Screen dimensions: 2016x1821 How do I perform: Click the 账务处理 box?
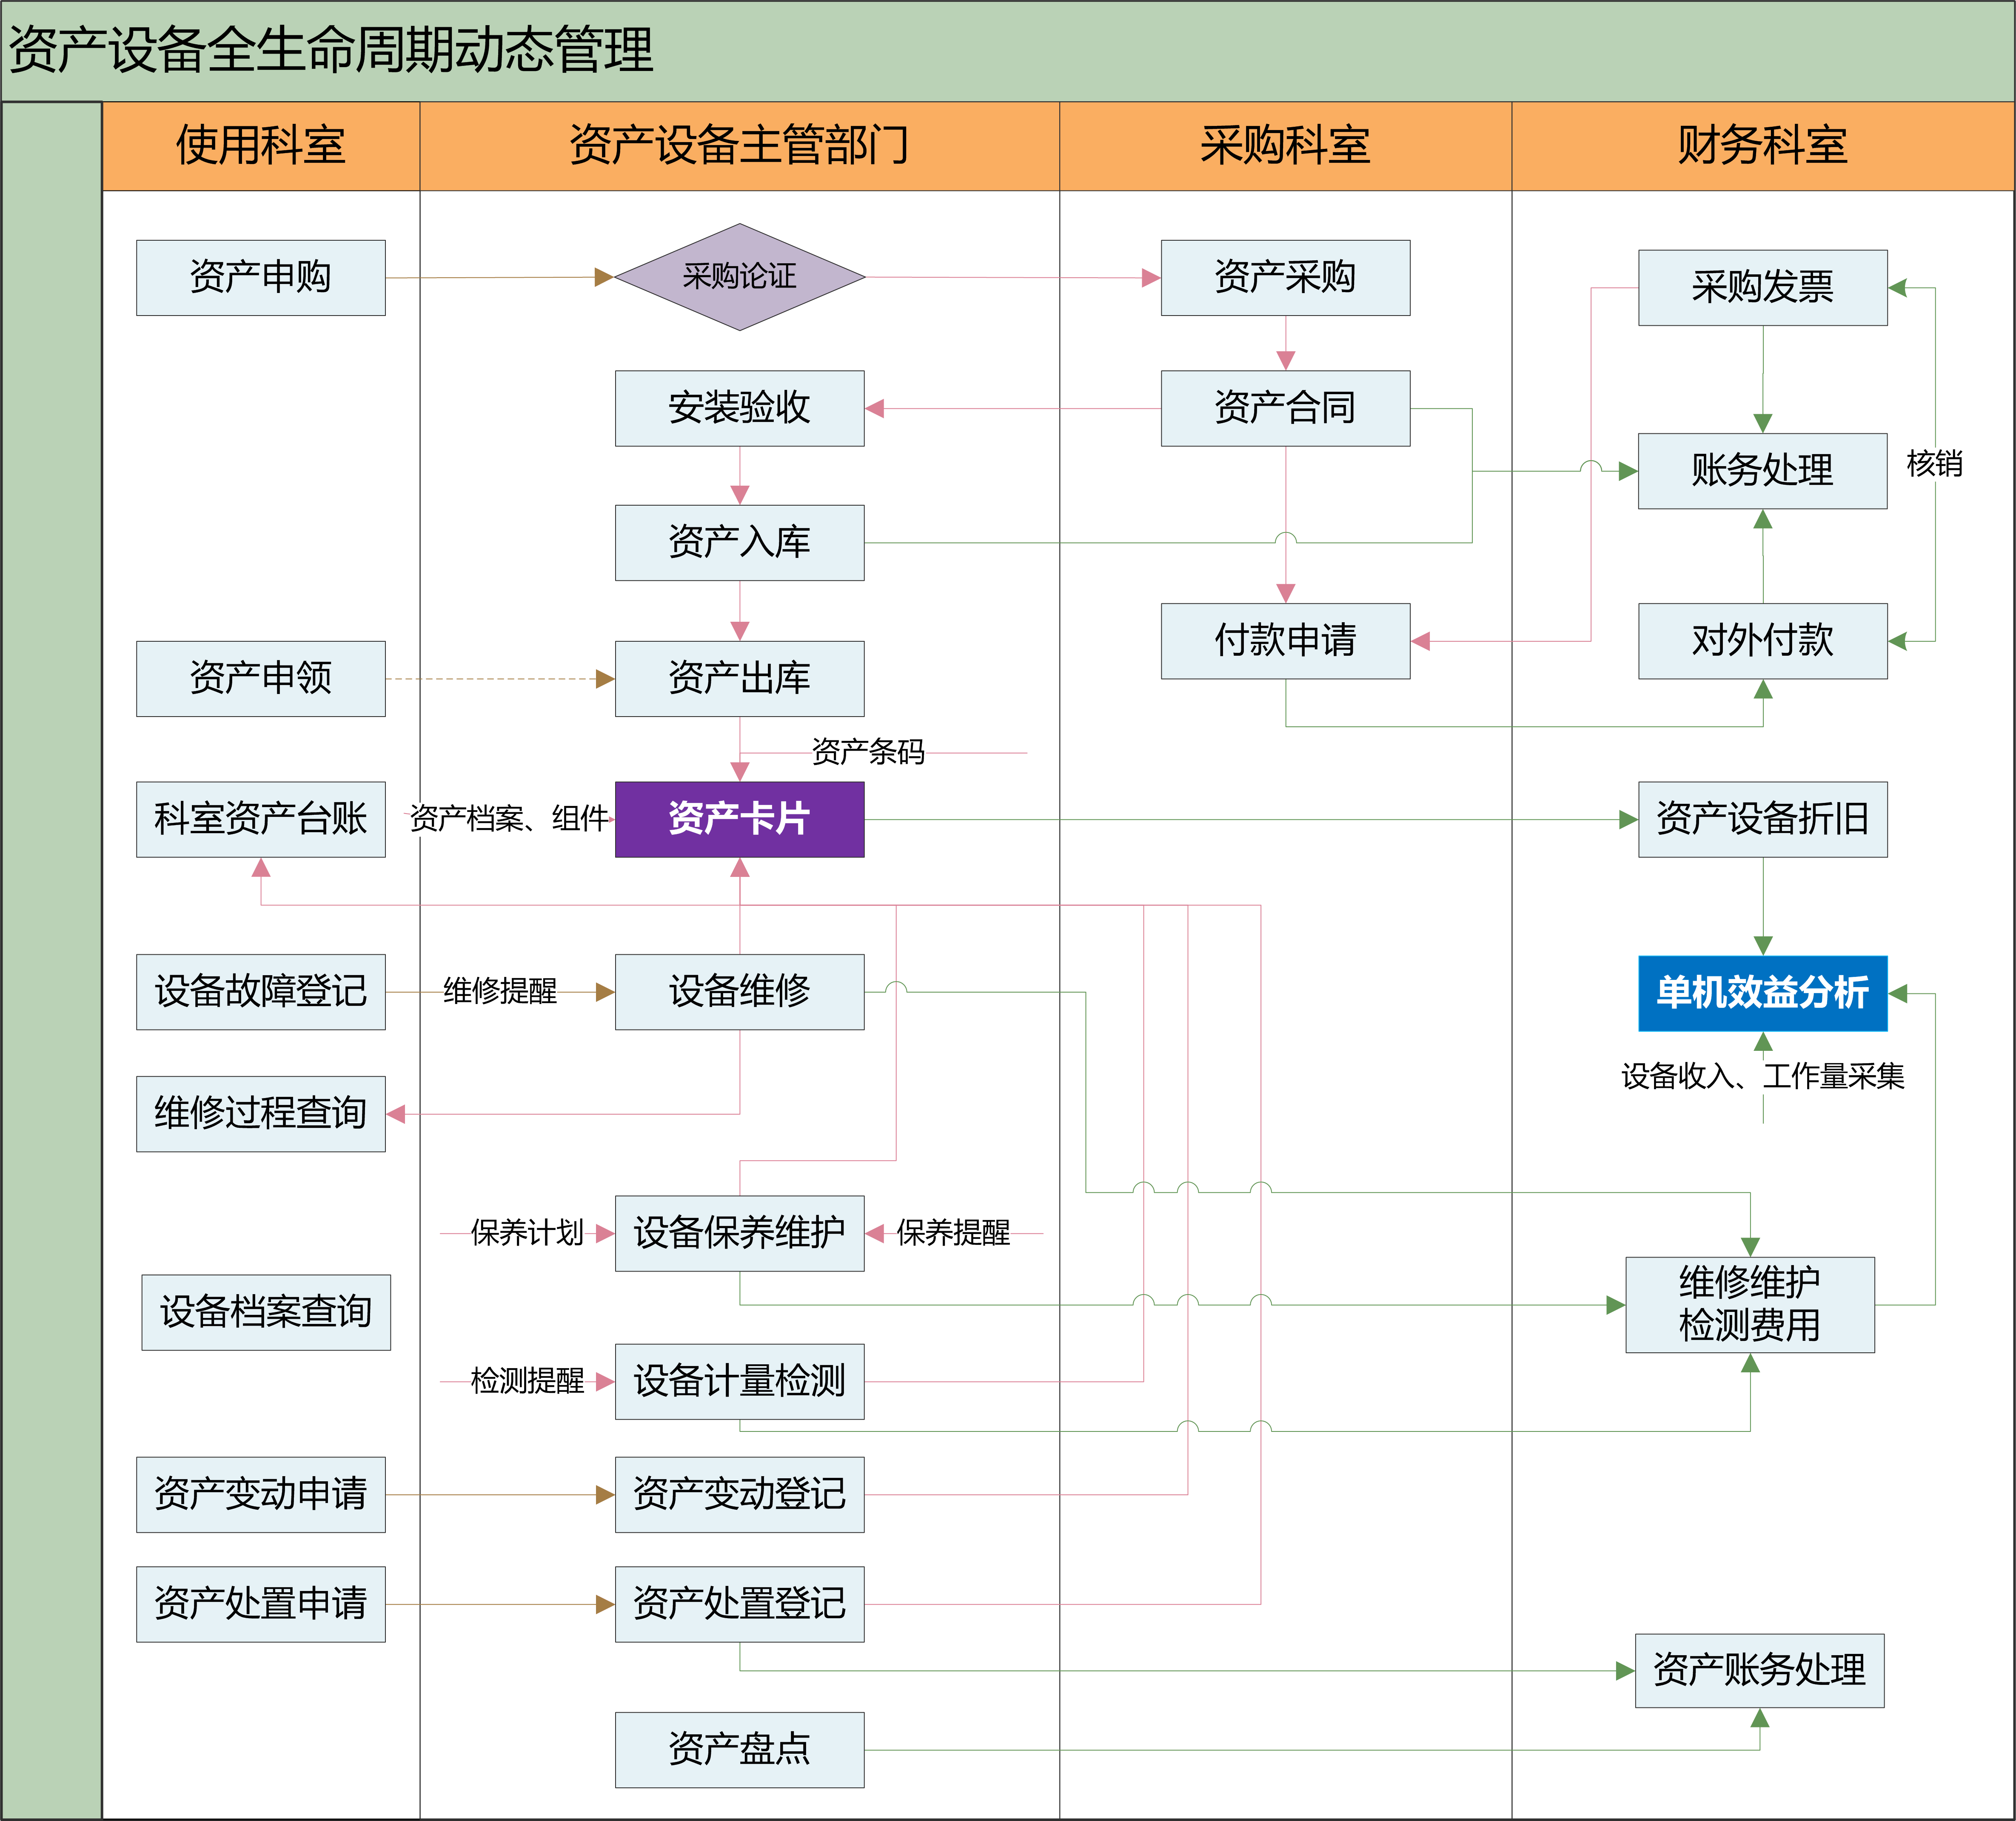click(1762, 471)
